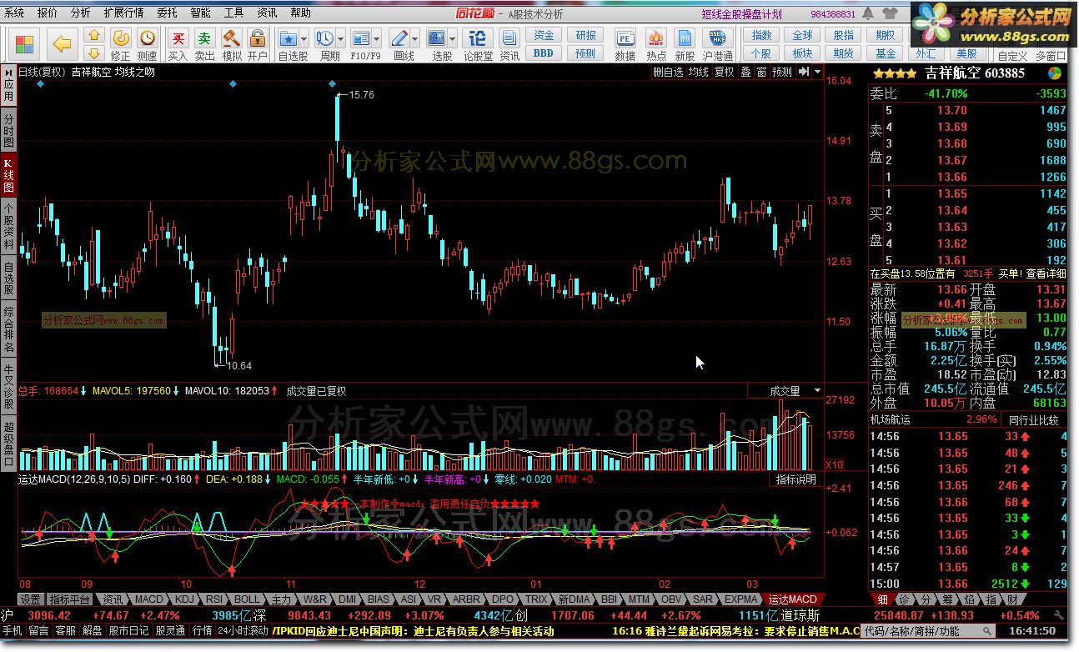
Task: Select the 画线 drawing pencil tool
Action: pyautogui.click(x=399, y=38)
